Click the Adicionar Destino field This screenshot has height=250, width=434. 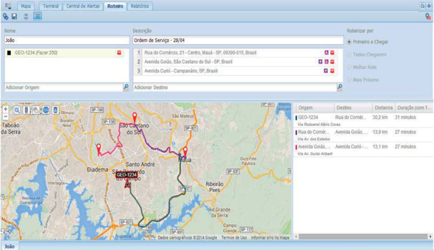pyautogui.click(x=235, y=87)
